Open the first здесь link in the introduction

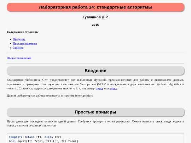[100, 88]
